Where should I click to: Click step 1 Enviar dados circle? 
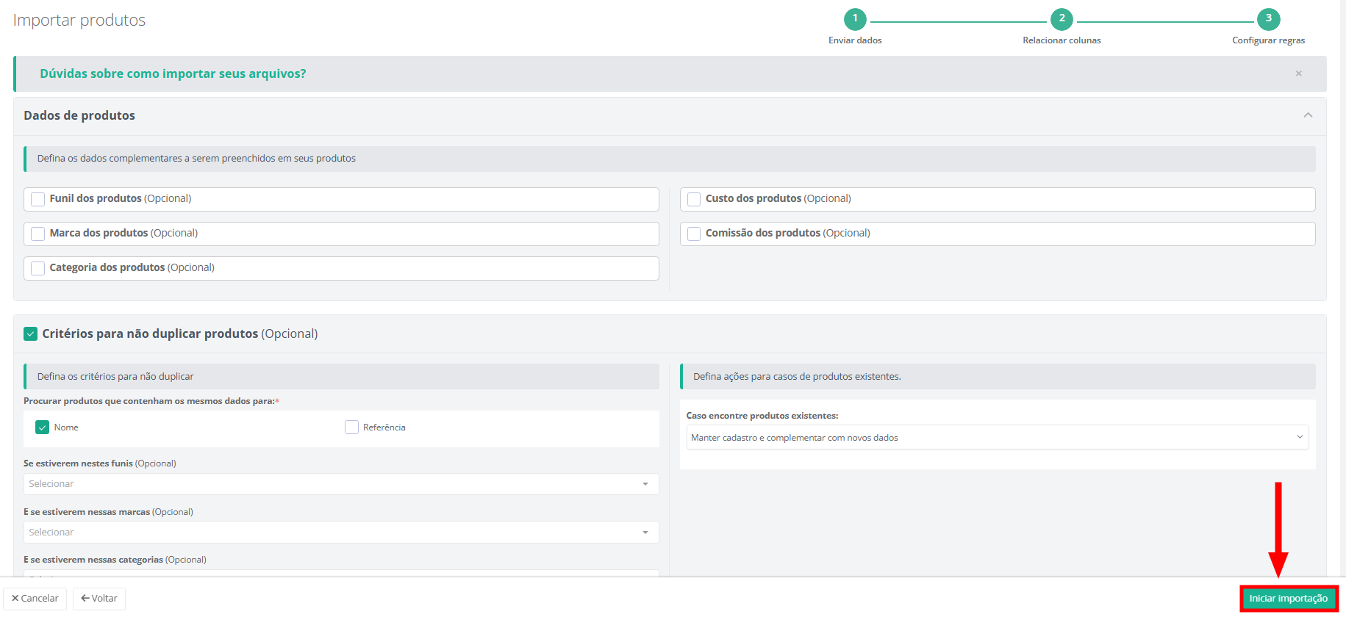(855, 19)
